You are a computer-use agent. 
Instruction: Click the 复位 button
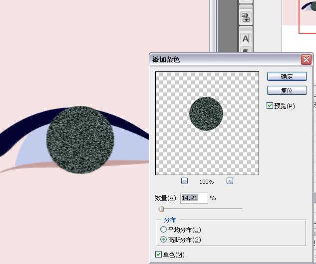pyautogui.click(x=287, y=91)
